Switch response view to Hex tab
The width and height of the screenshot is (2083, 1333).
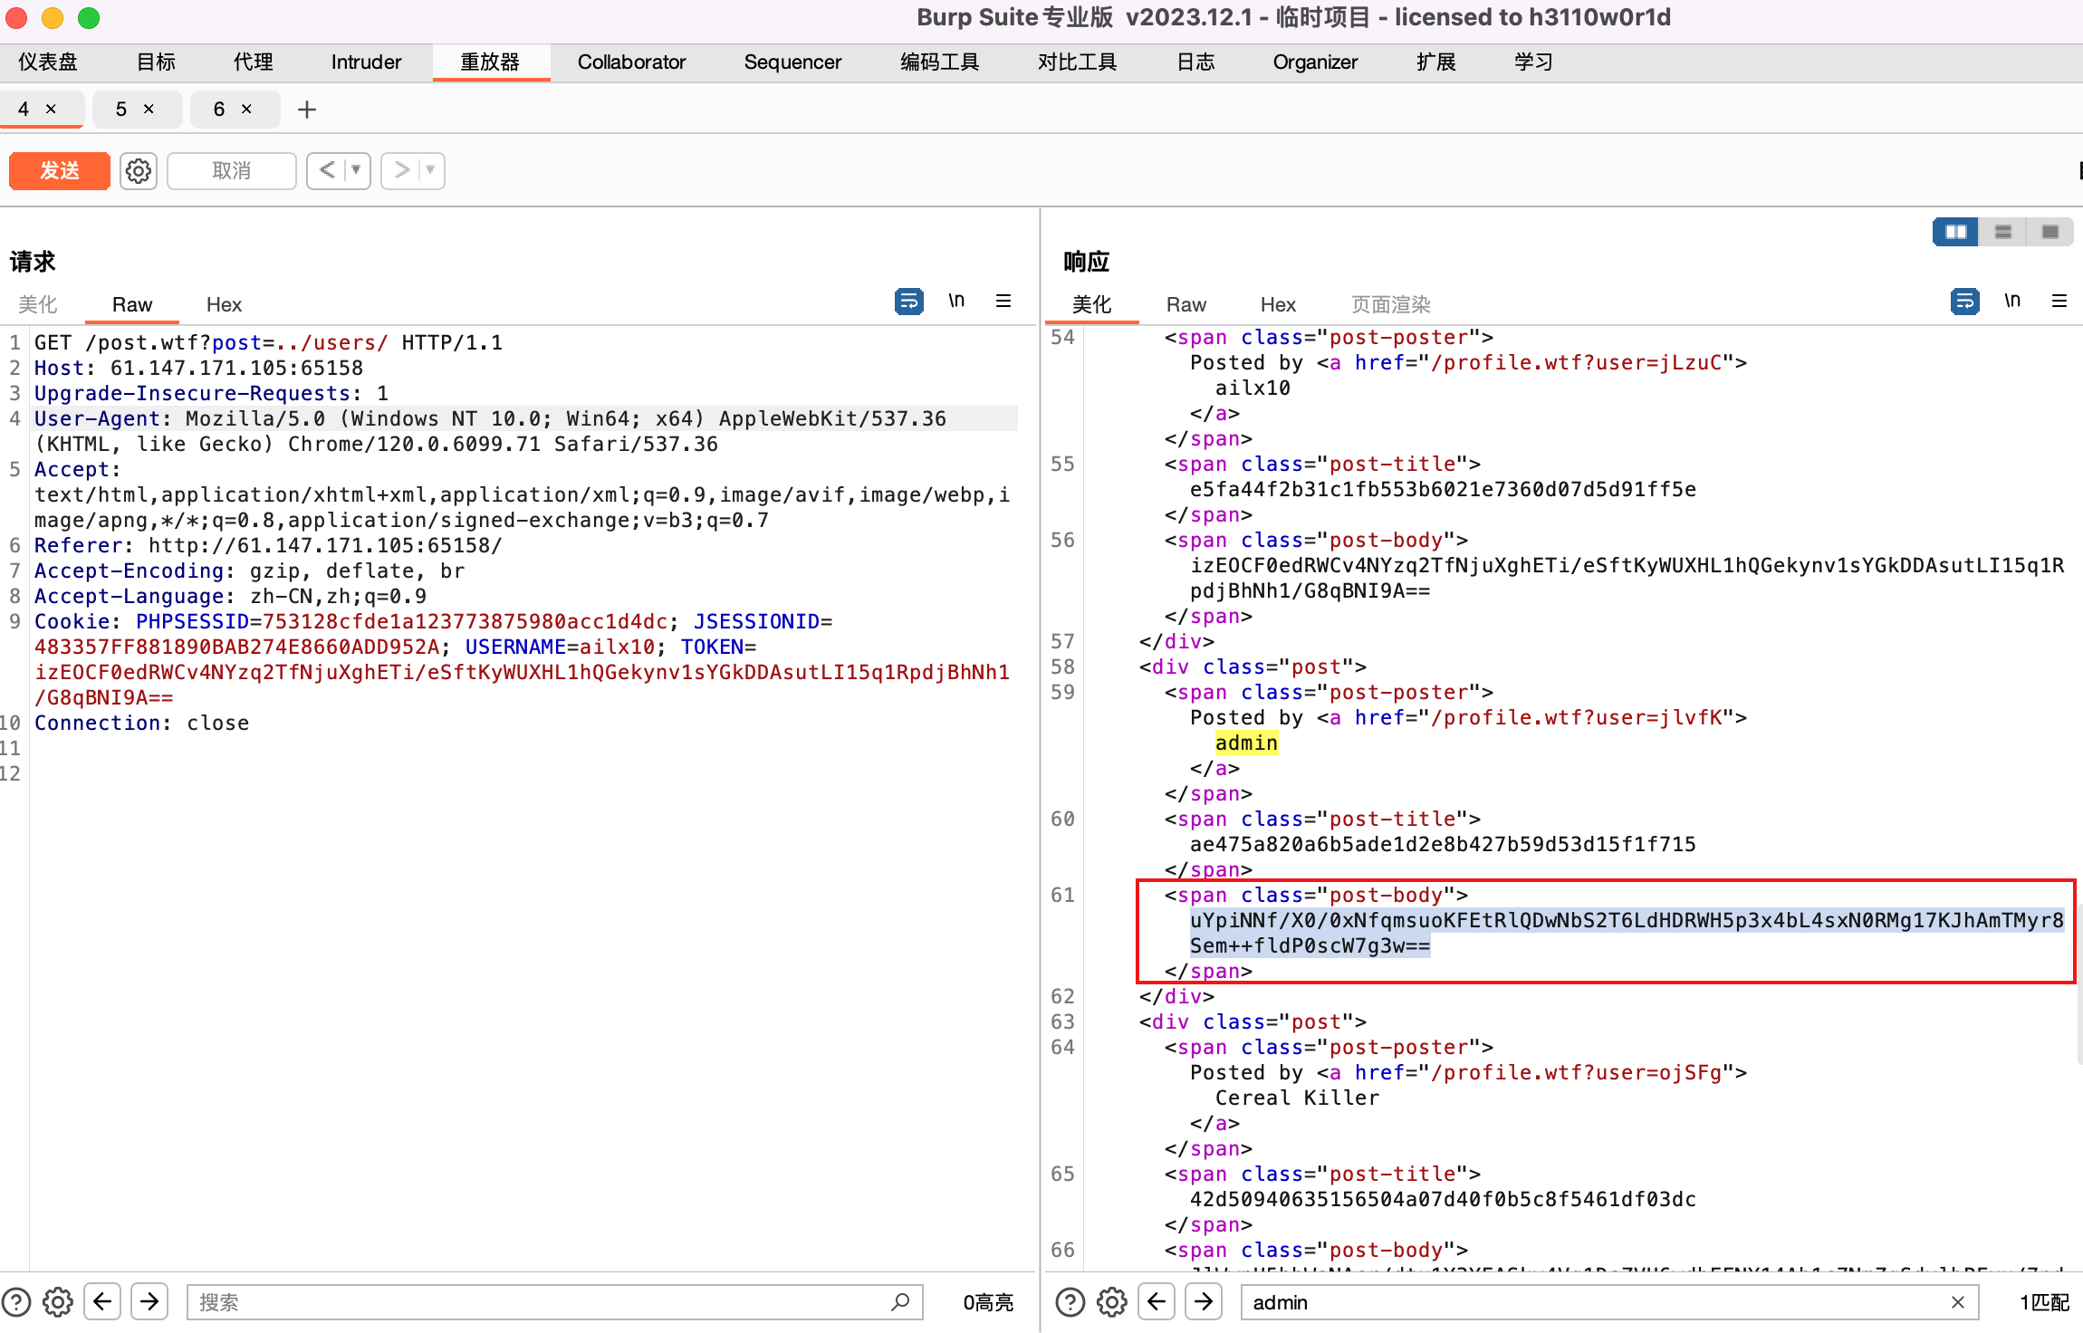(x=1278, y=304)
